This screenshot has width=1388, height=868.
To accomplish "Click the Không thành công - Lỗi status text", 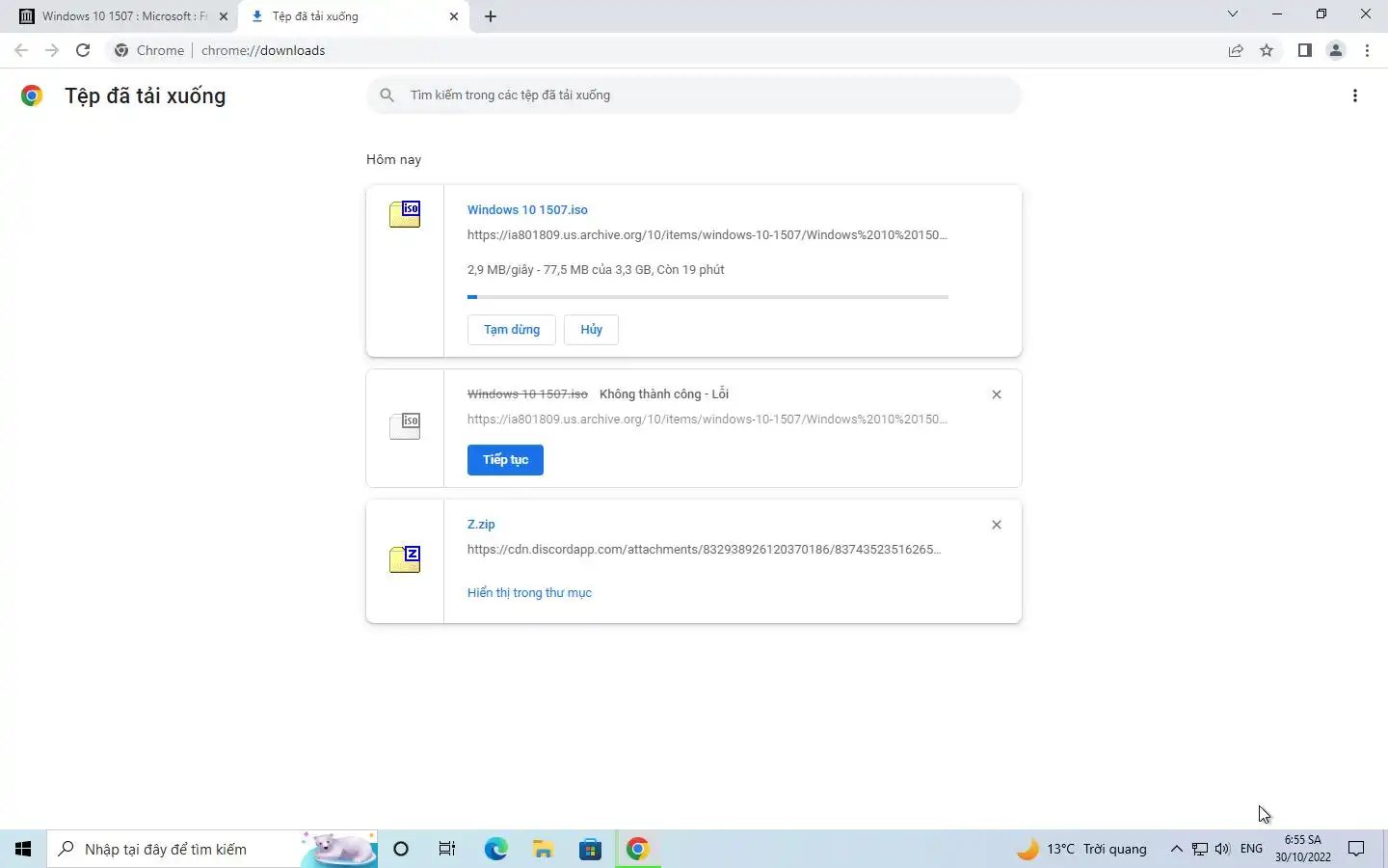I will point(664,393).
